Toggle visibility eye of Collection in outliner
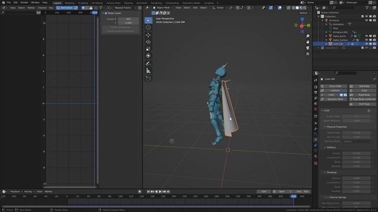Image resolution: width=378 pixels, height=212 pixels. [366, 16]
